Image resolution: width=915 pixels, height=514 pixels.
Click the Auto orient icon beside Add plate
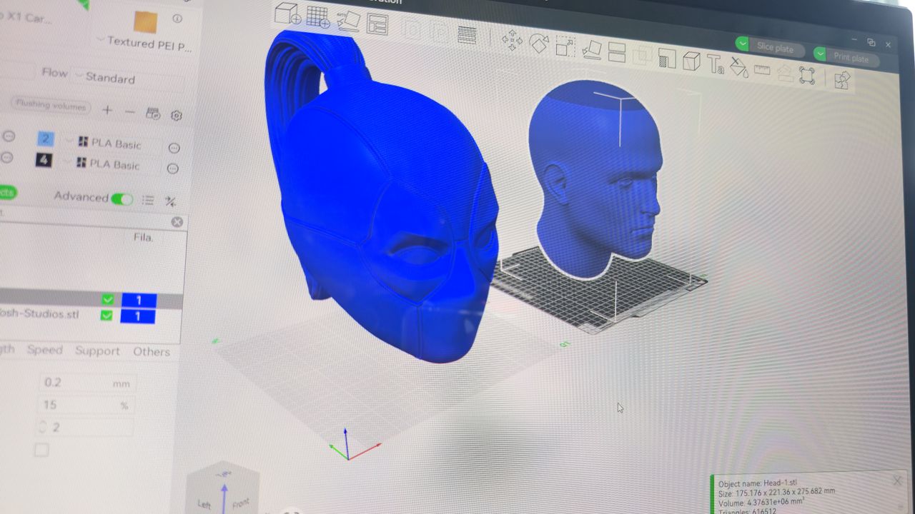click(348, 20)
